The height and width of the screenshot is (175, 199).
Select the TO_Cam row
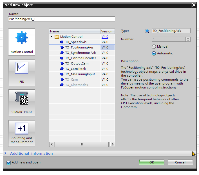[x=82, y=79]
